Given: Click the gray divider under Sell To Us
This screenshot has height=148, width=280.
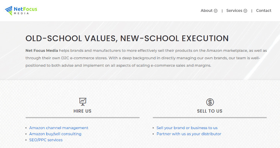Looking at the screenshot, I should click(x=210, y=118).
